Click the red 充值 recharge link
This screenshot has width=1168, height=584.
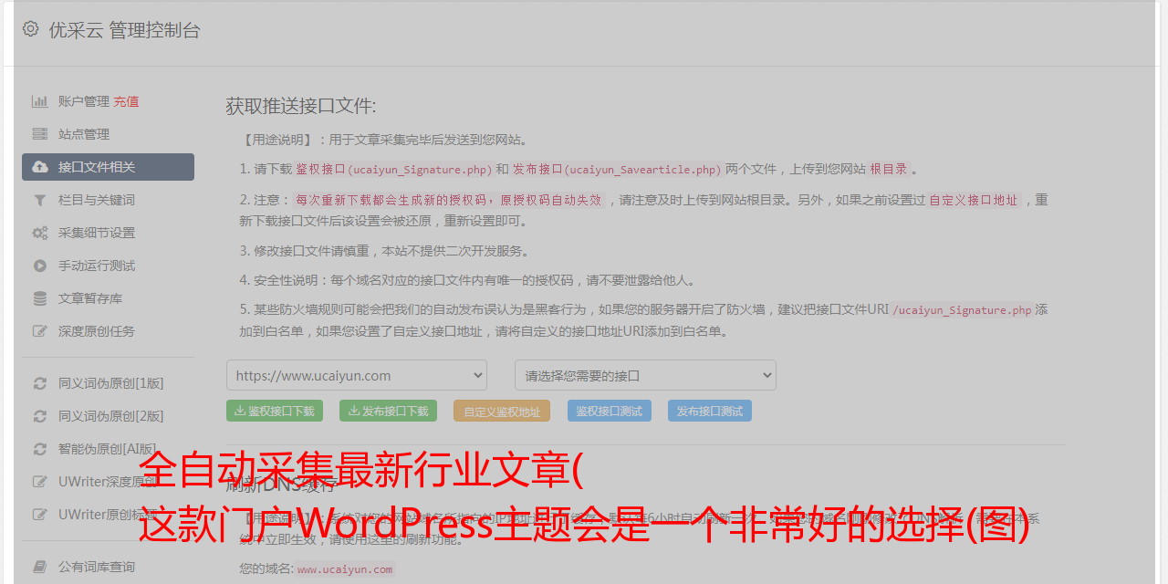[126, 101]
